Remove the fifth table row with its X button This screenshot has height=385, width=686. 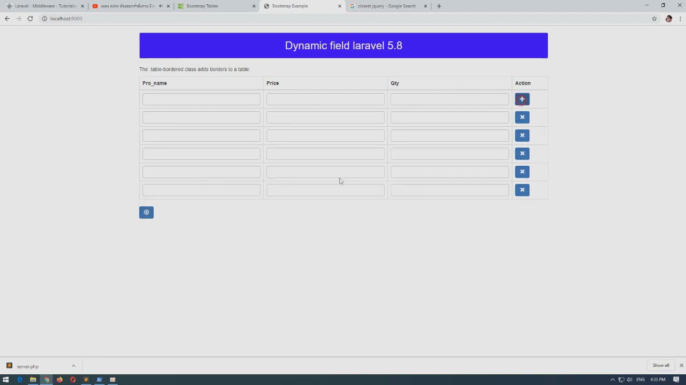(x=522, y=172)
